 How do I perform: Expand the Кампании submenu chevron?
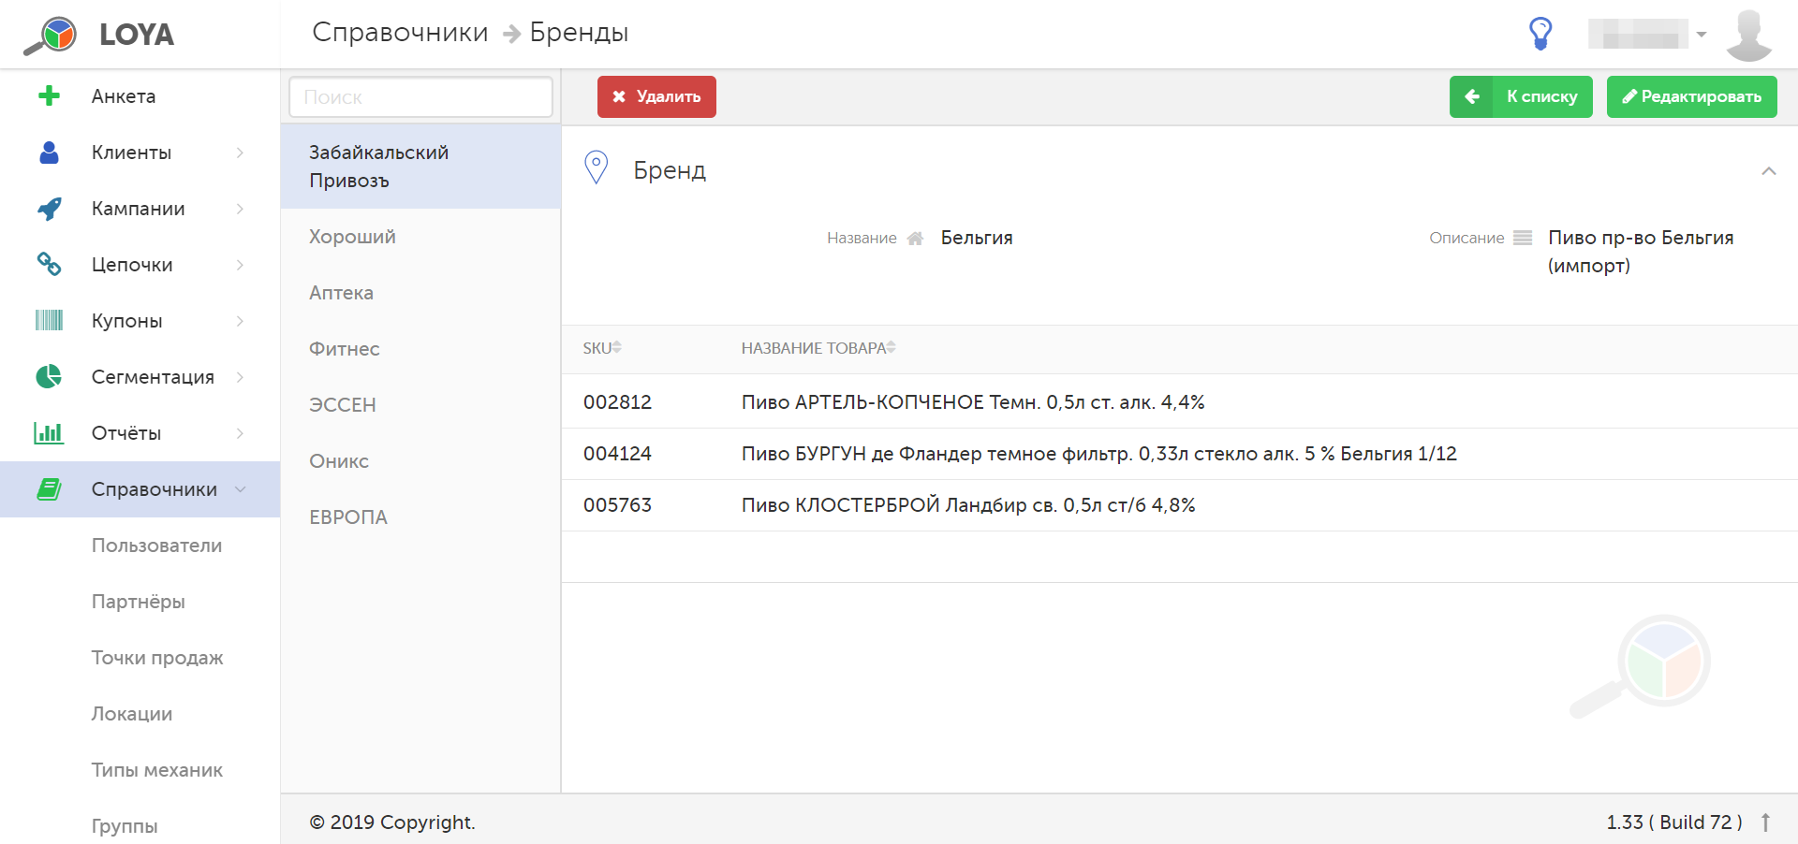pyautogui.click(x=240, y=209)
